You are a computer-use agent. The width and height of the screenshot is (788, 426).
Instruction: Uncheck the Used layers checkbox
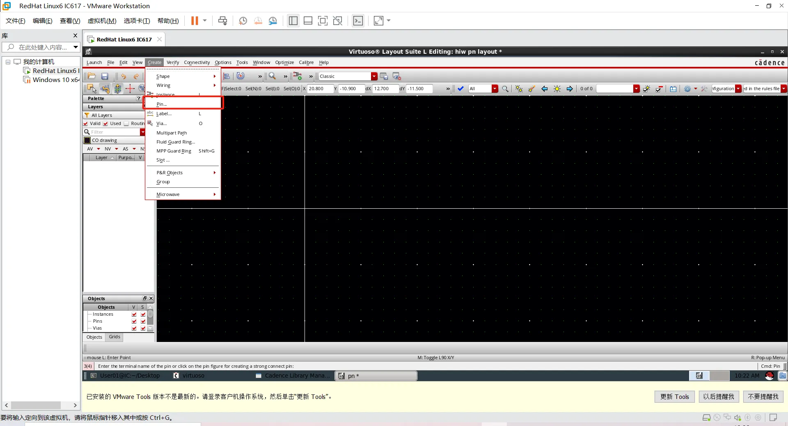click(x=106, y=124)
